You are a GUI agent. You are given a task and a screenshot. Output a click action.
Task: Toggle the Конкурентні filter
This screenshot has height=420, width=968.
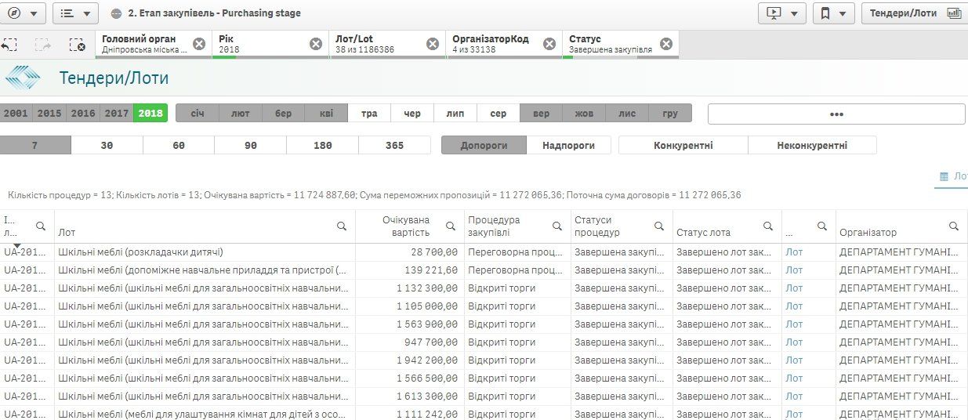click(683, 145)
